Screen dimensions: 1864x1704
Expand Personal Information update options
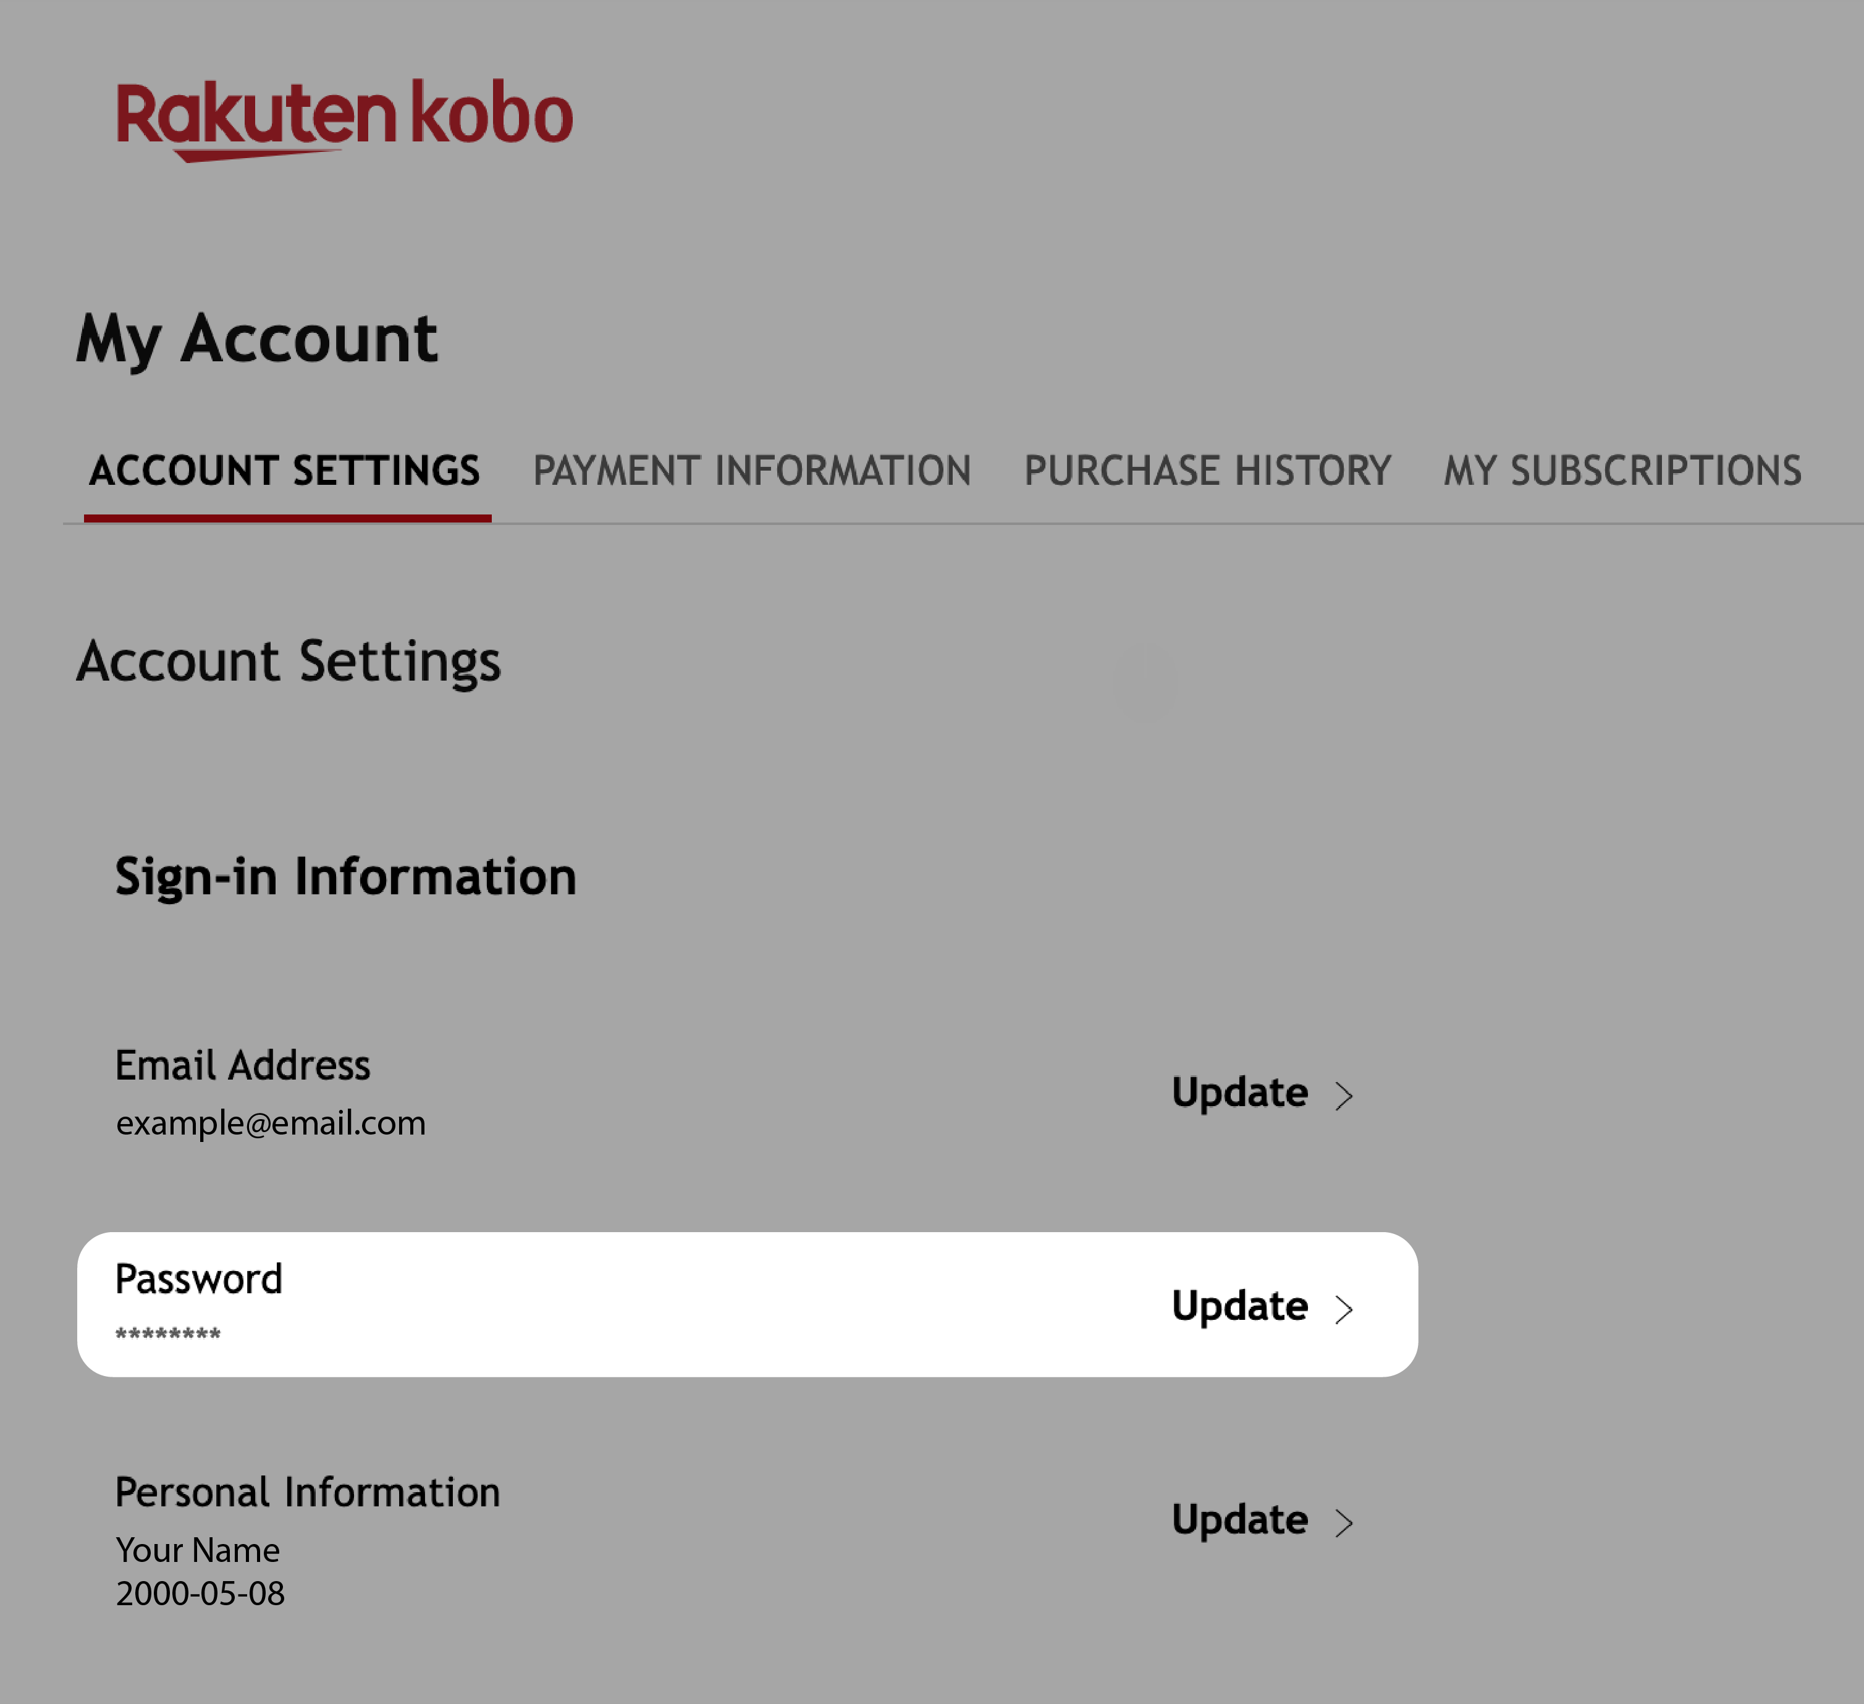click(x=1265, y=1519)
